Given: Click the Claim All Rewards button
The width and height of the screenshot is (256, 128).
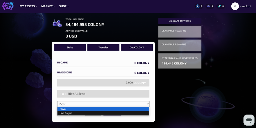Looking at the screenshot, I should [x=180, y=21].
